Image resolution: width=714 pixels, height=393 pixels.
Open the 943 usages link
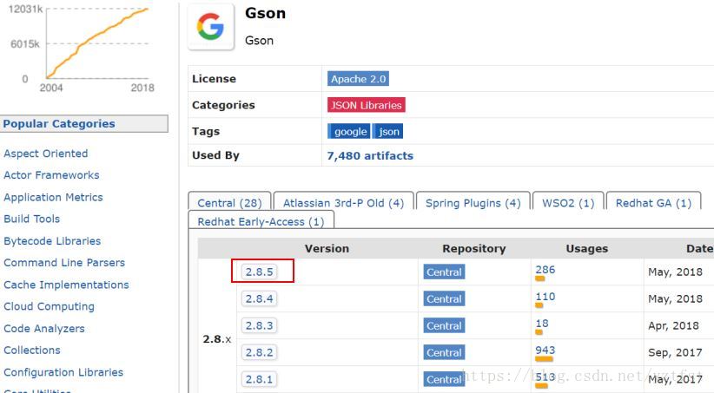[545, 350]
